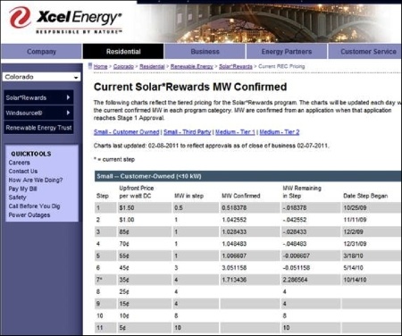Switch to the Business tab

click(205, 52)
